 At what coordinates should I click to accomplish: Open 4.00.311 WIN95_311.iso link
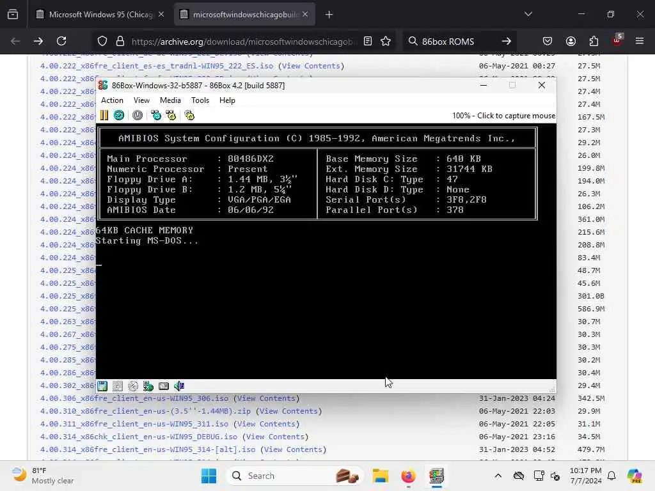(x=134, y=424)
